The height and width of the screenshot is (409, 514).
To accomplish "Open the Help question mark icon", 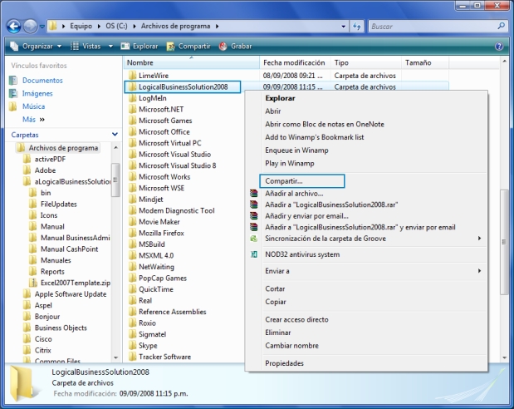I will click(499, 47).
